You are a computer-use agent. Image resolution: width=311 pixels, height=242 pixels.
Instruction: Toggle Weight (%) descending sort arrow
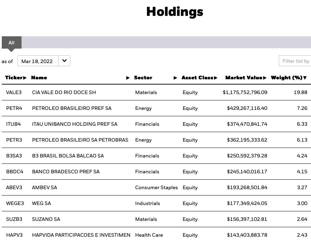pos(305,78)
